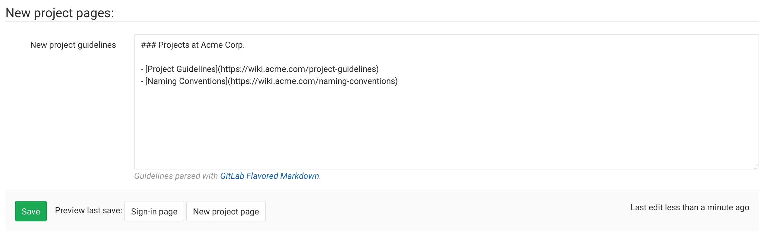The height and width of the screenshot is (238, 767).
Task: Click the green Save button
Action: pos(31,211)
